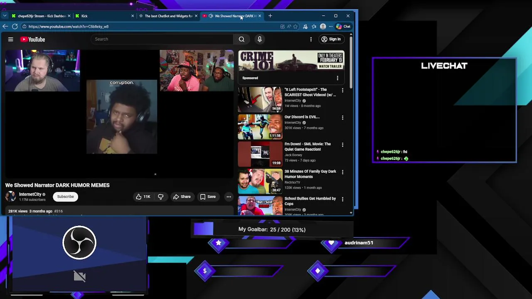This screenshot has height=299, width=532.
Task: Start voice search with the microphone icon
Action: click(259, 39)
